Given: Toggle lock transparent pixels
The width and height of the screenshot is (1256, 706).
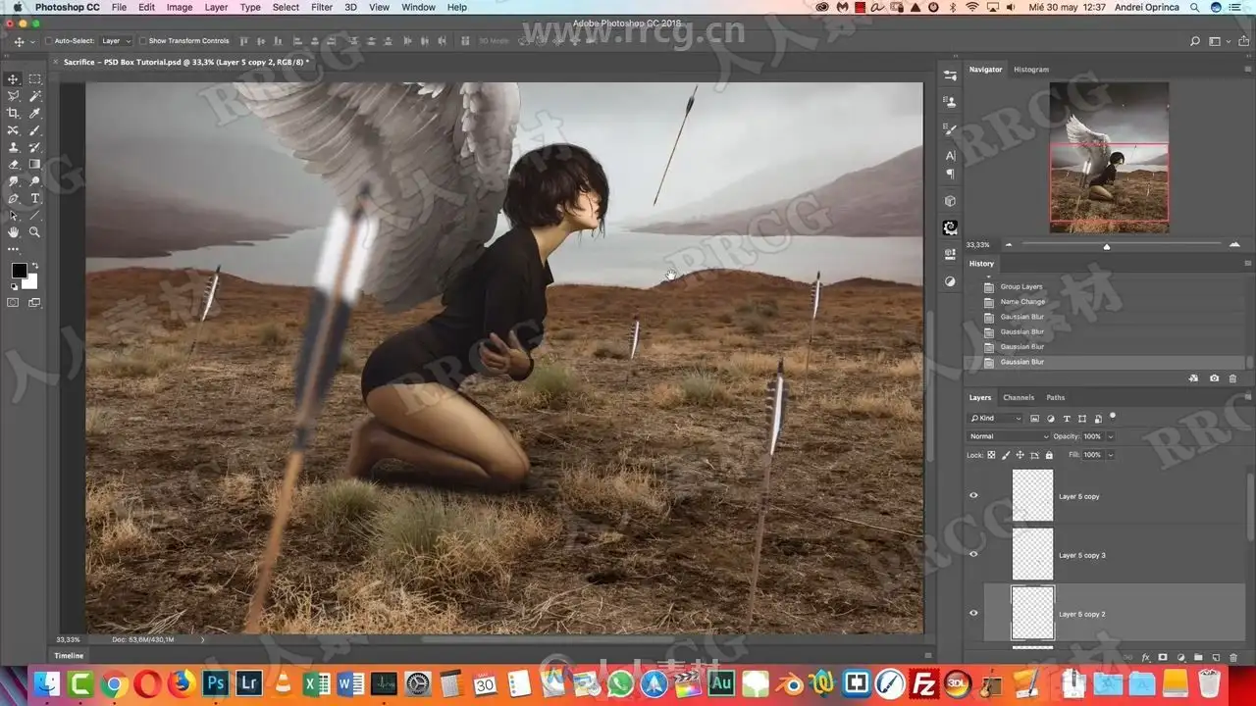Looking at the screenshot, I should click(x=991, y=455).
